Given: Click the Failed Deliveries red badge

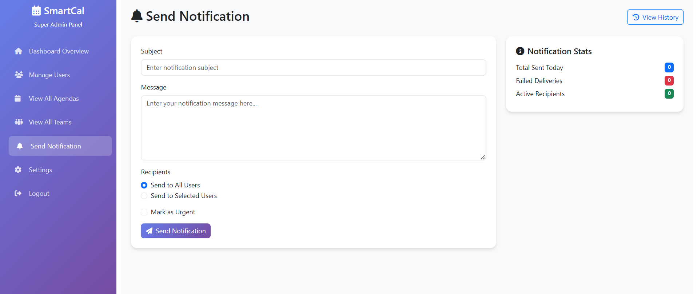Looking at the screenshot, I should (669, 80).
